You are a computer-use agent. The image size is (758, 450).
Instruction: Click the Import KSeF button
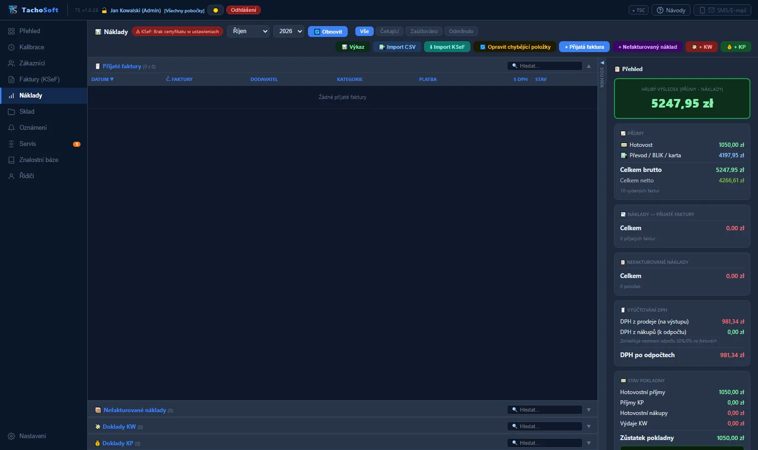coord(447,47)
